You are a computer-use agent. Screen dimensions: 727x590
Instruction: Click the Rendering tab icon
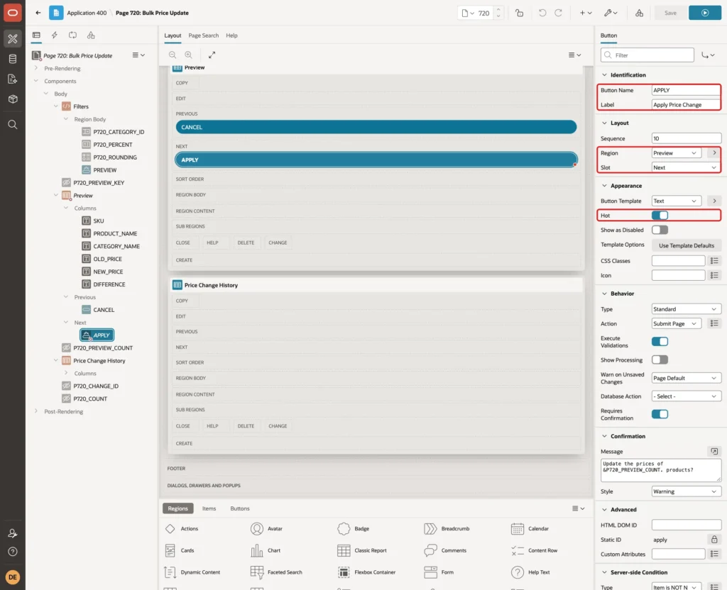tap(37, 35)
